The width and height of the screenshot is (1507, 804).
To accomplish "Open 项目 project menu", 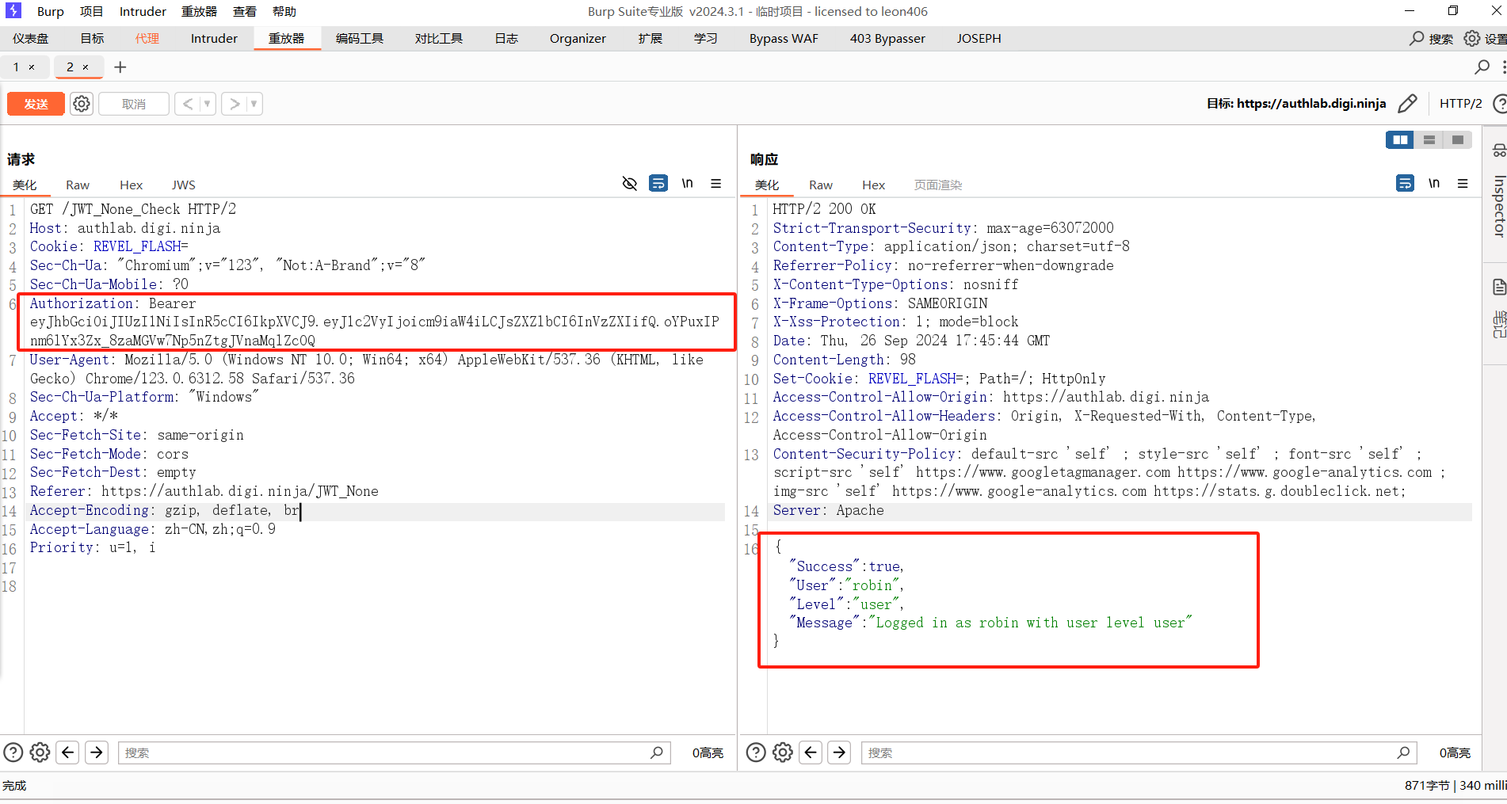I will click(92, 12).
